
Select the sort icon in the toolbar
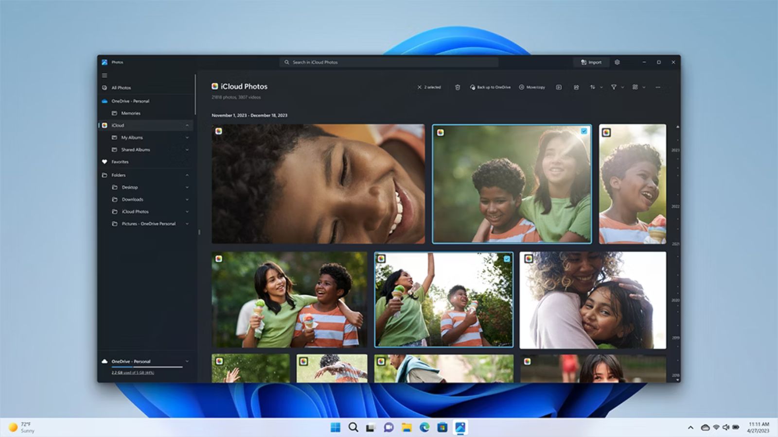[x=592, y=87]
